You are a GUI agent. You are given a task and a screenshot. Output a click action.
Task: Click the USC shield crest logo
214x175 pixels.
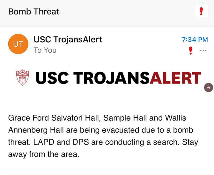coord(23,77)
